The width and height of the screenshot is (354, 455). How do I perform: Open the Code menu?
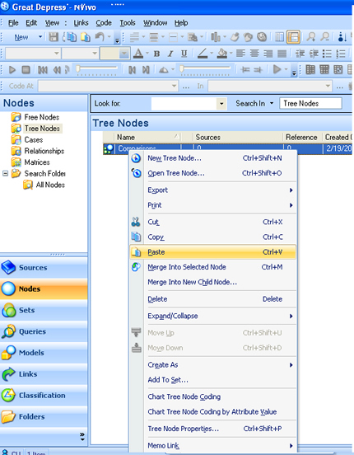point(104,23)
